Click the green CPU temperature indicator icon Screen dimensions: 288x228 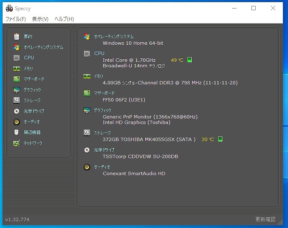pyautogui.click(x=190, y=60)
